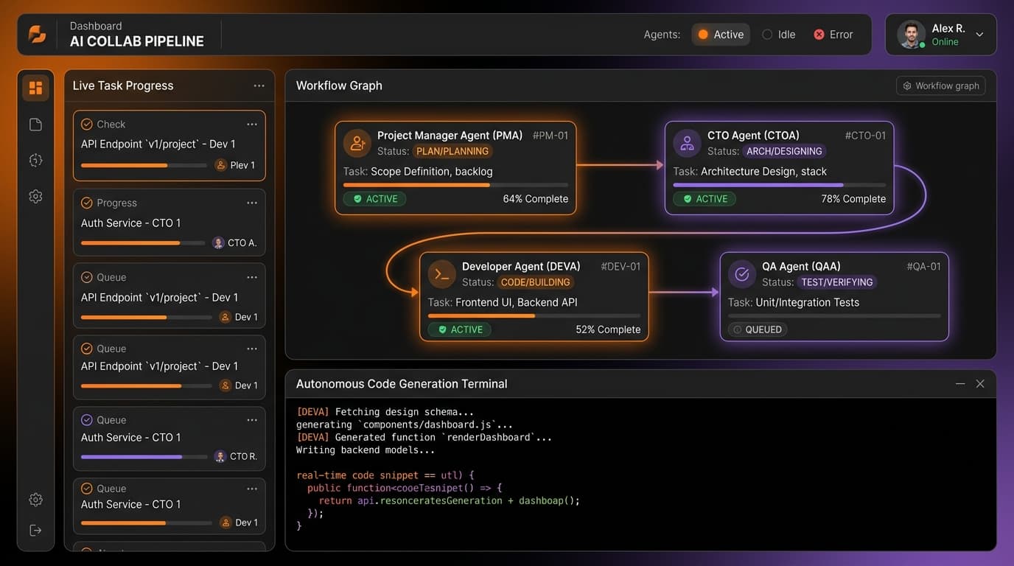Close the Autonomous Code Generation Terminal
The width and height of the screenshot is (1014, 566).
980,384
